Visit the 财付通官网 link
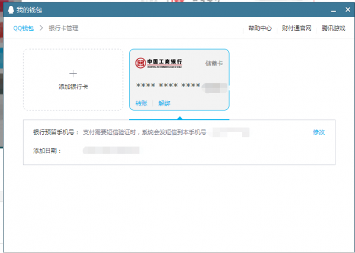This screenshot has height=253, width=355. [x=296, y=28]
